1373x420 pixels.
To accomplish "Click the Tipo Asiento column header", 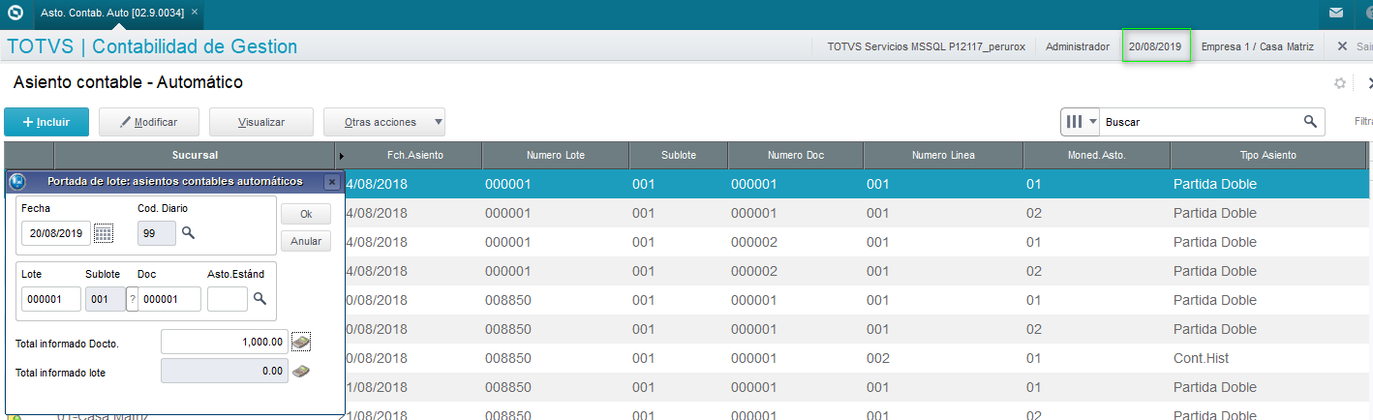I will tap(1268, 155).
